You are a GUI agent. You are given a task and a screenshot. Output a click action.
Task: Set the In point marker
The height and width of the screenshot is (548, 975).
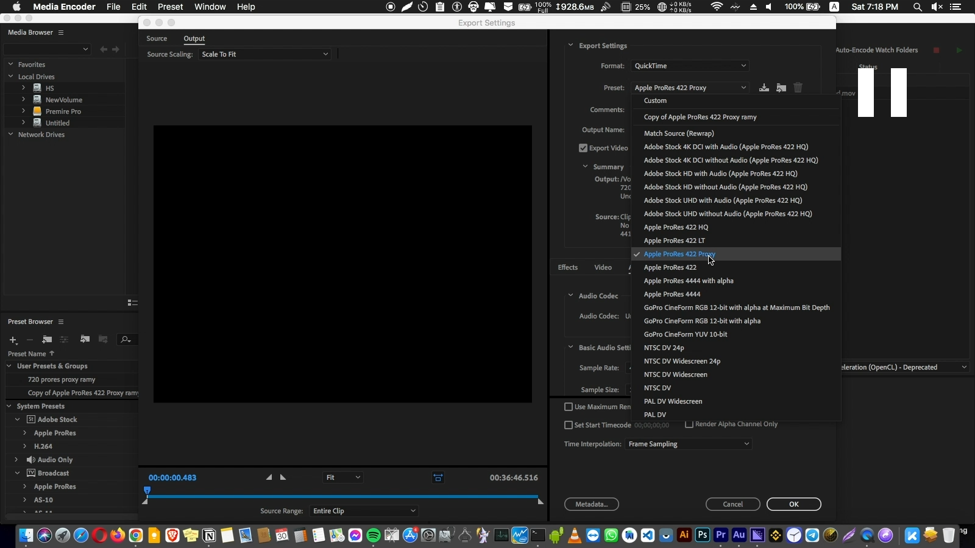269,477
